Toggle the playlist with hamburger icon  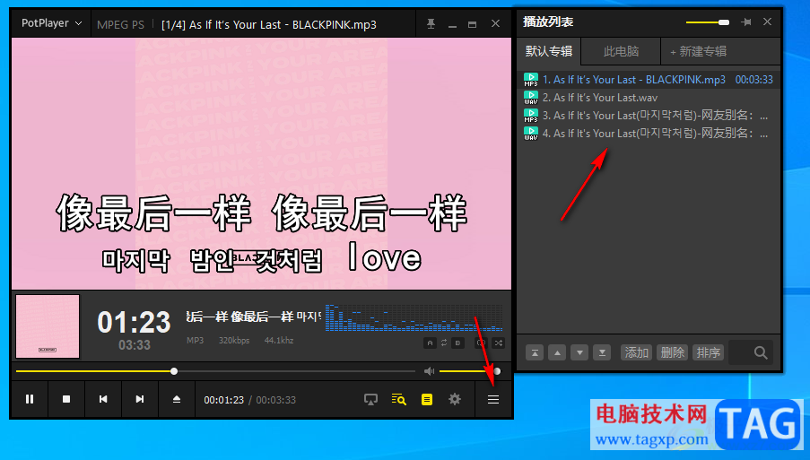click(x=493, y=400)
